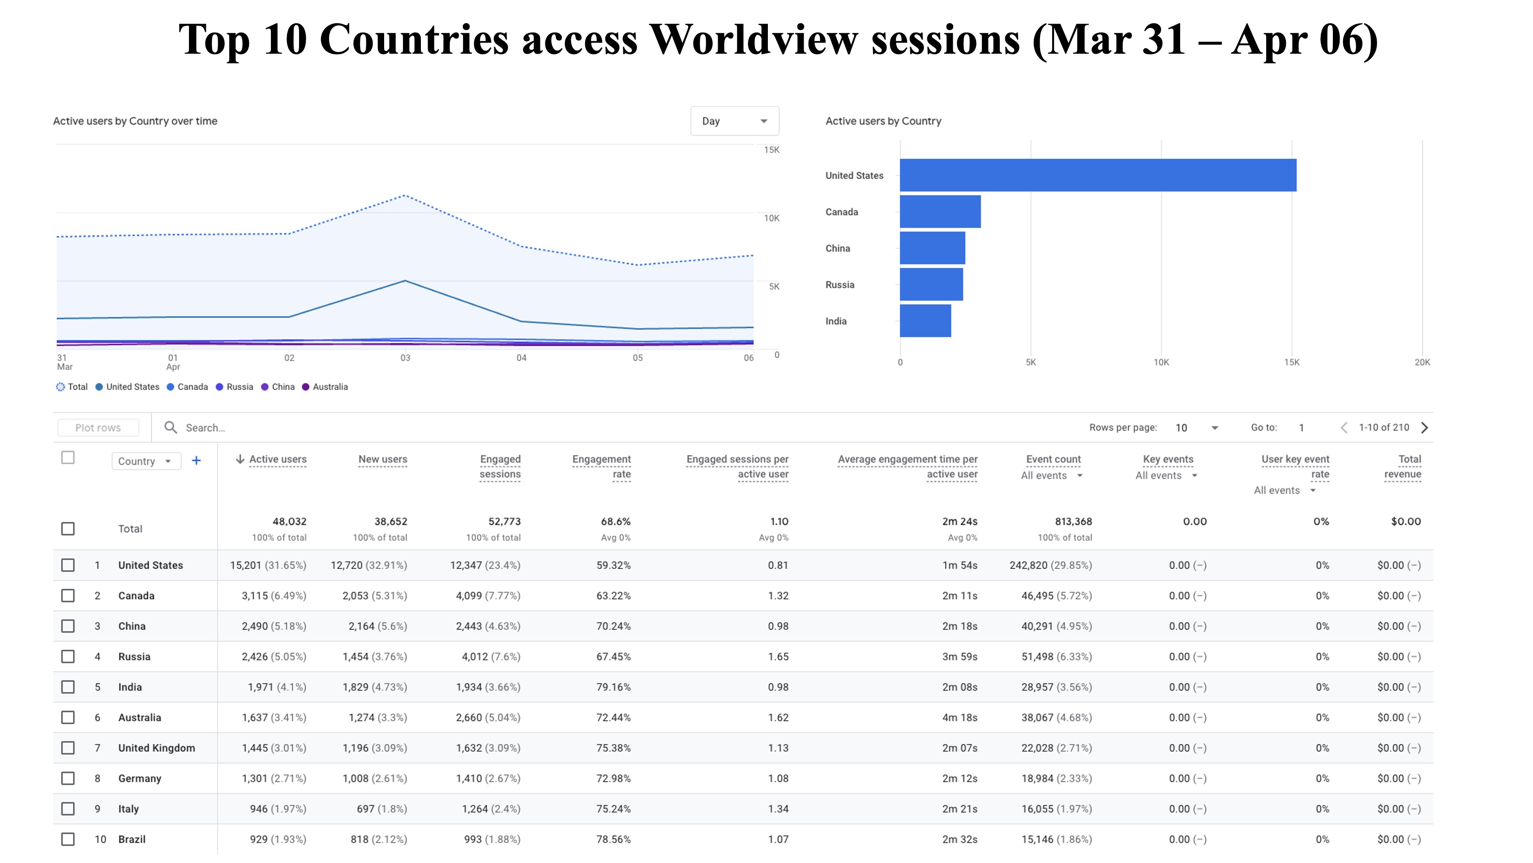Toggle the China legend dot

264,387
